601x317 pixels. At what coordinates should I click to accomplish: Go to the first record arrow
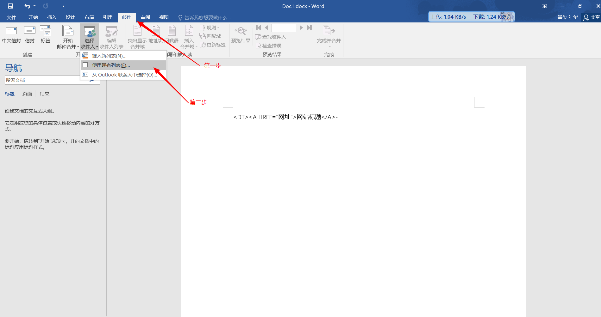tap(258, 28)
